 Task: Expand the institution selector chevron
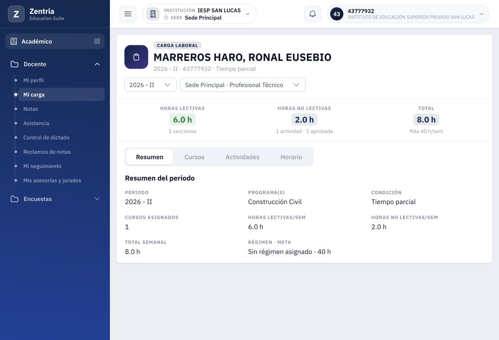point(248,14)
